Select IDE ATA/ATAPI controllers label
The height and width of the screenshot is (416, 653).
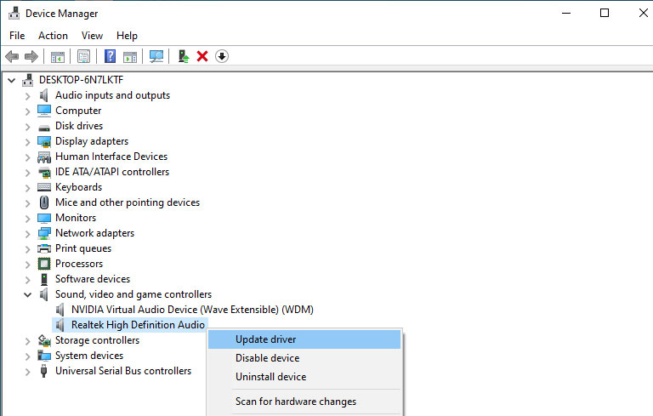(112, 172)
